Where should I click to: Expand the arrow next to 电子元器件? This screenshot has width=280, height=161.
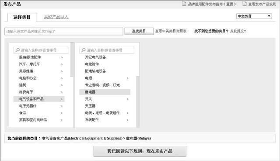coord(62,106)
